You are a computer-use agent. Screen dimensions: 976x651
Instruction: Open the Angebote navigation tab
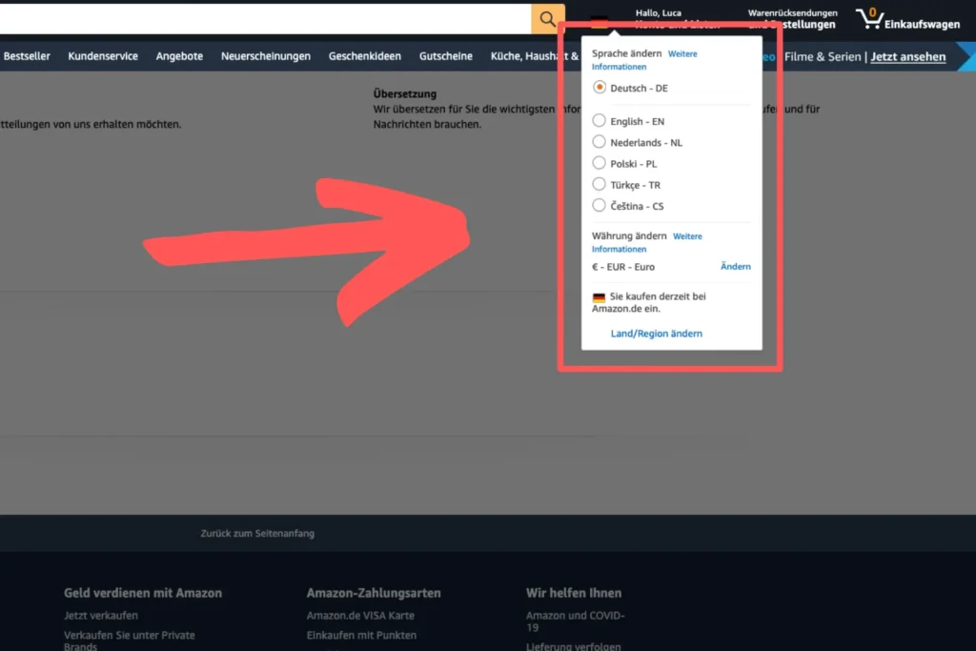[x=179, y=56]
